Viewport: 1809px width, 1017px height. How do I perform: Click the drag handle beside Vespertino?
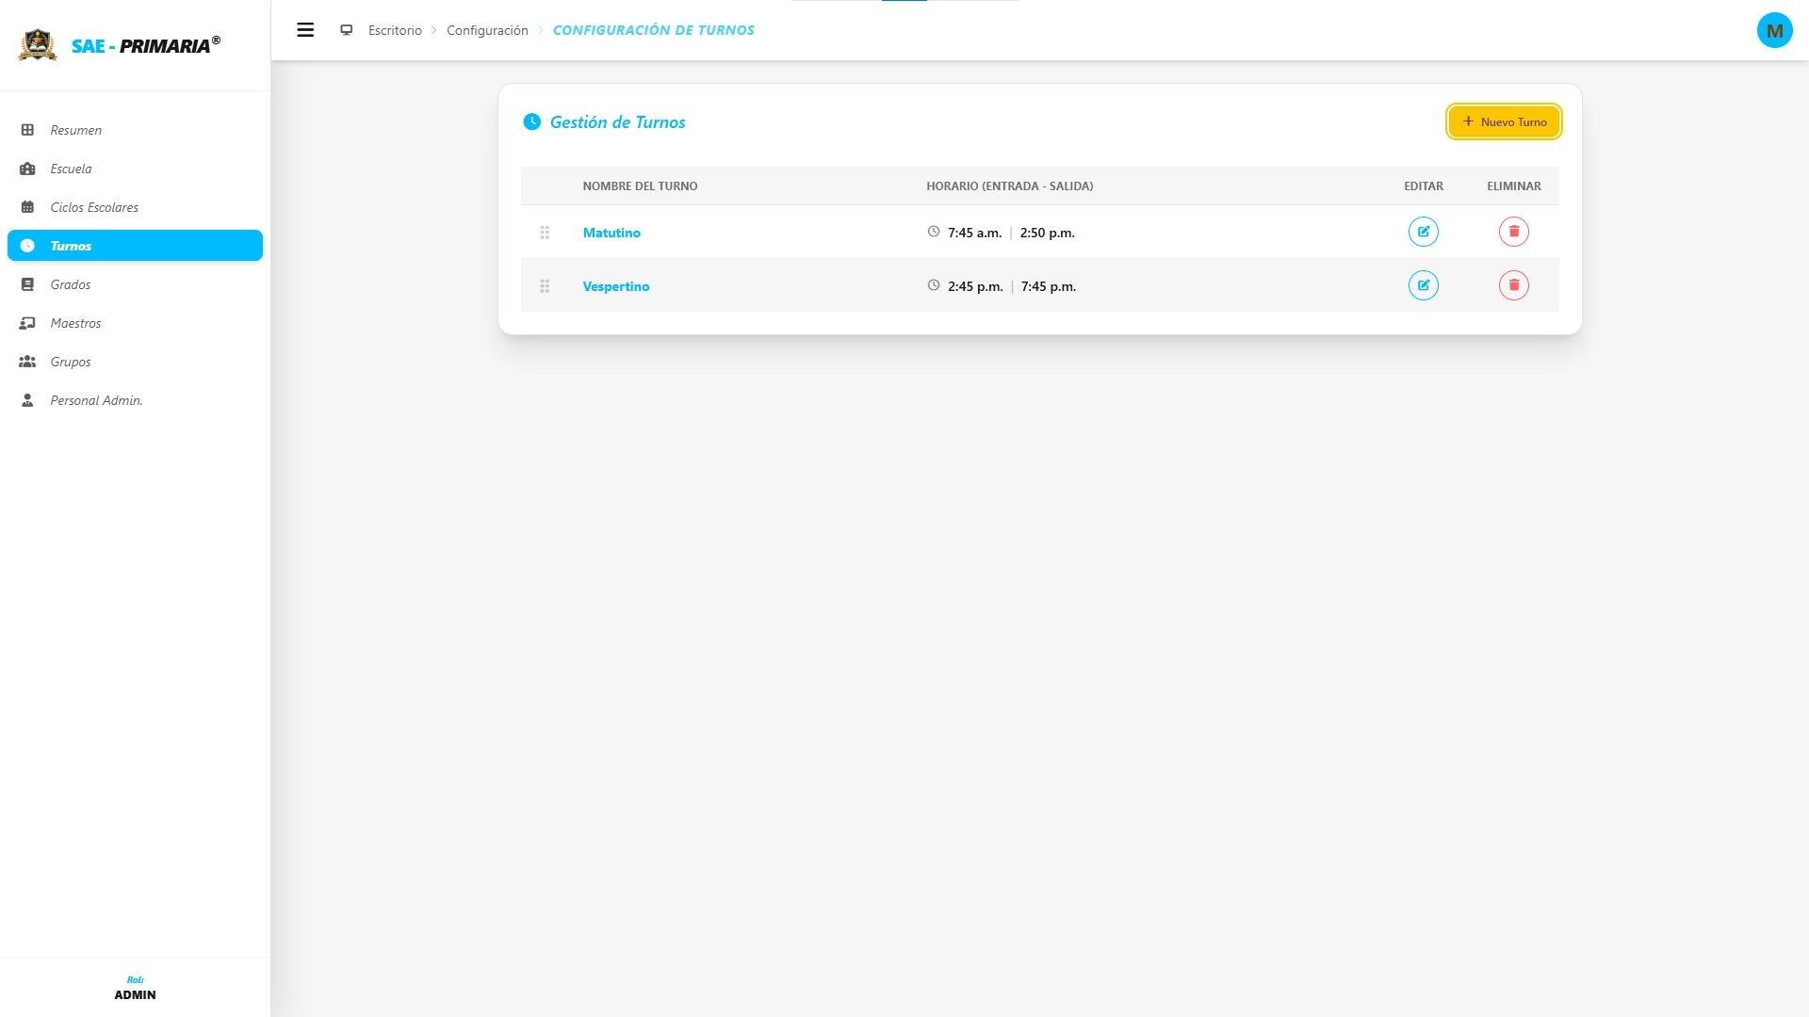click(545, 286)
